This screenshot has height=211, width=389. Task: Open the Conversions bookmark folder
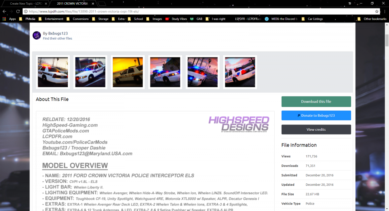pyautogui.click(x=77, y=19)
